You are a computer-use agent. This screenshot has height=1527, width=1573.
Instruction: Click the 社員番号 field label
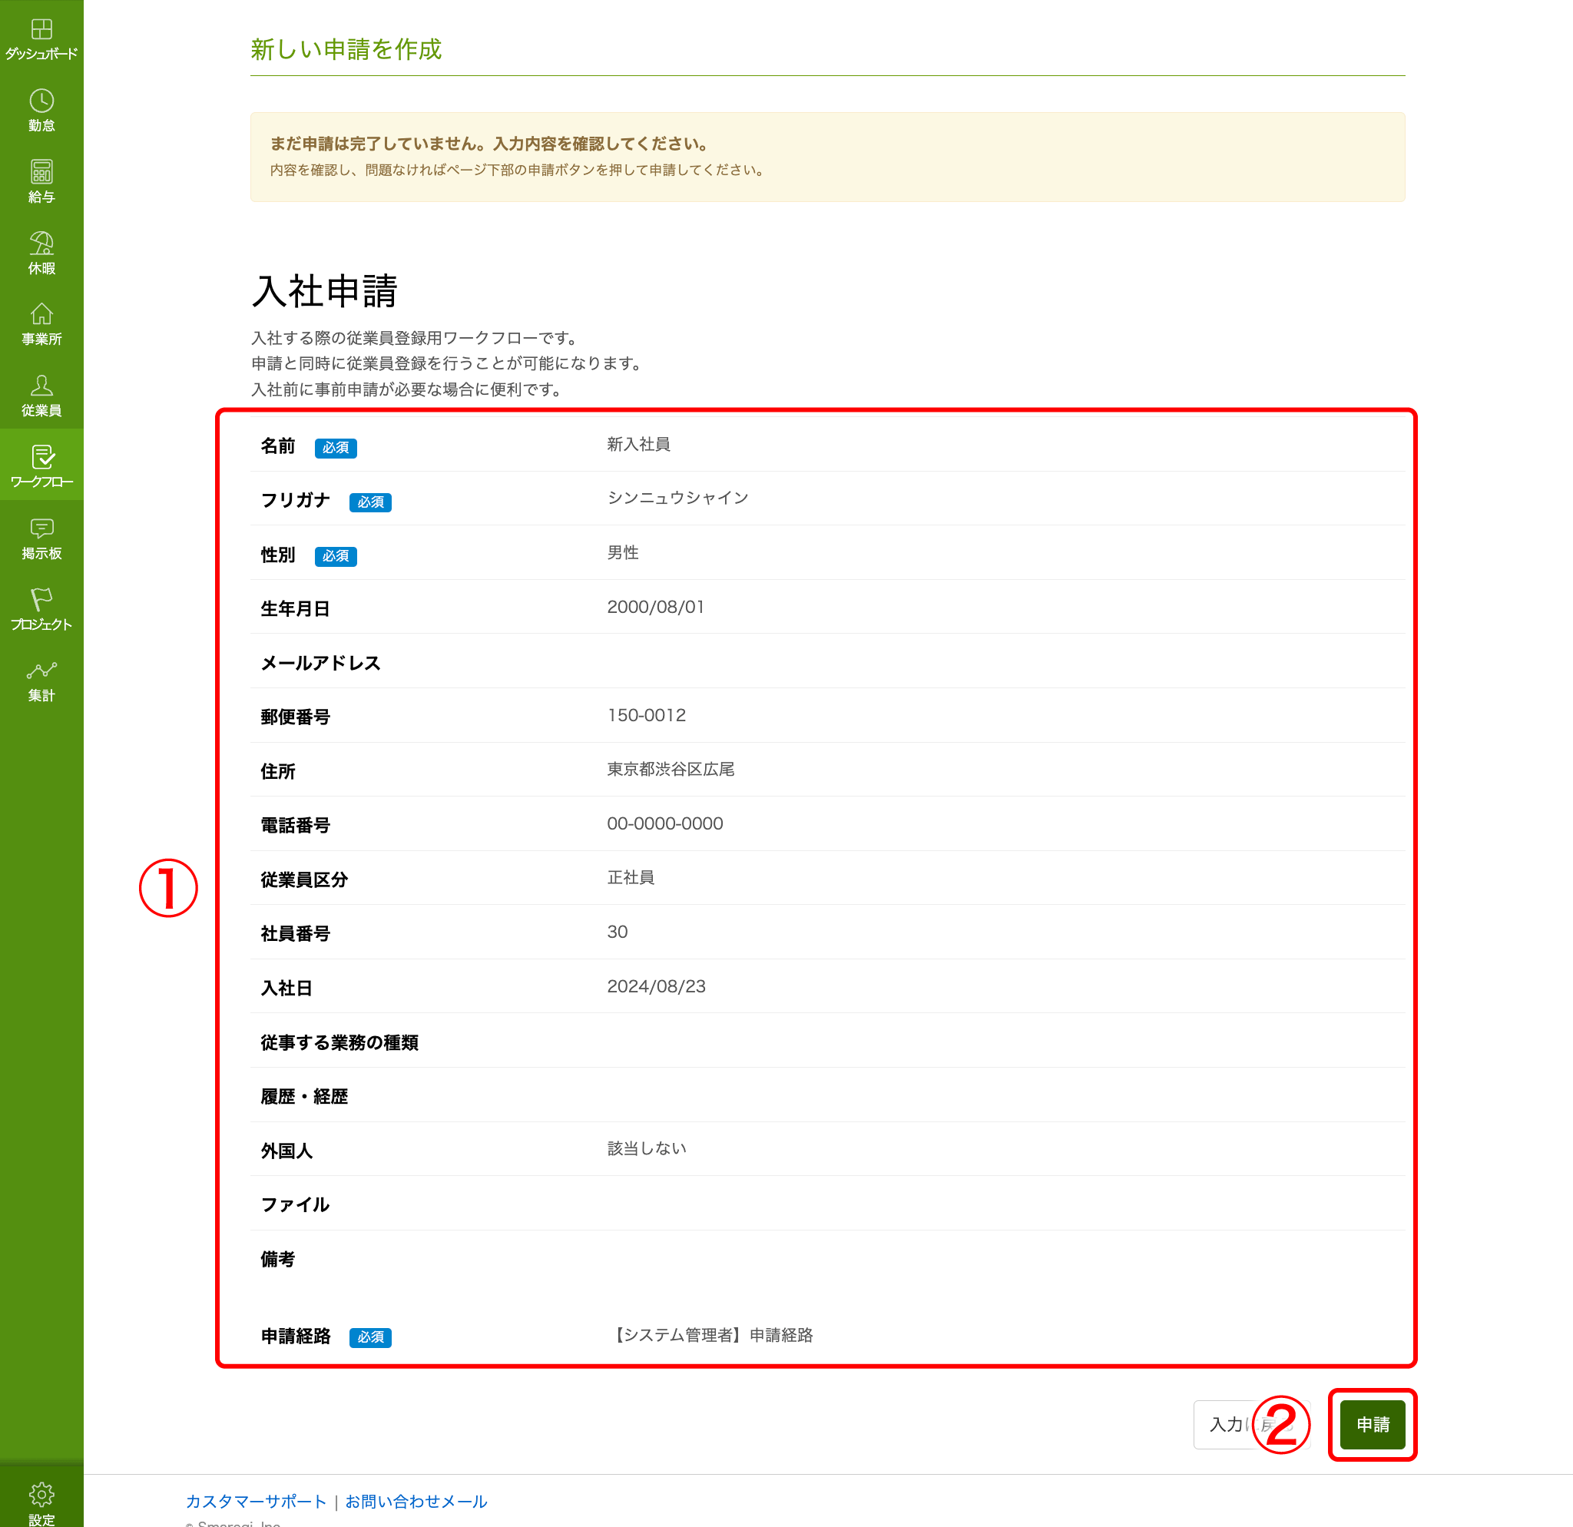coord(296,933)
